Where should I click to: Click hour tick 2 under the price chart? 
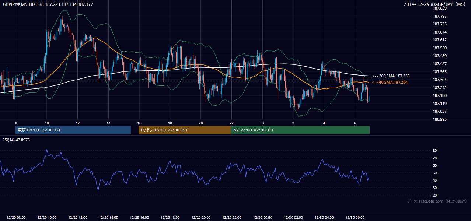click(x=293, y=123)
